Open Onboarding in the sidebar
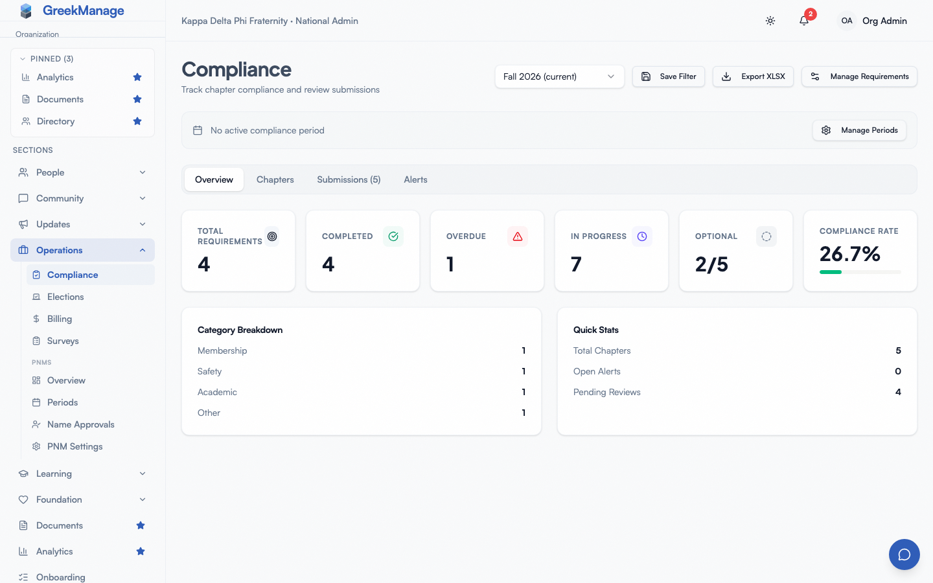This screenshot has height=583, width=933. point(82,577)
